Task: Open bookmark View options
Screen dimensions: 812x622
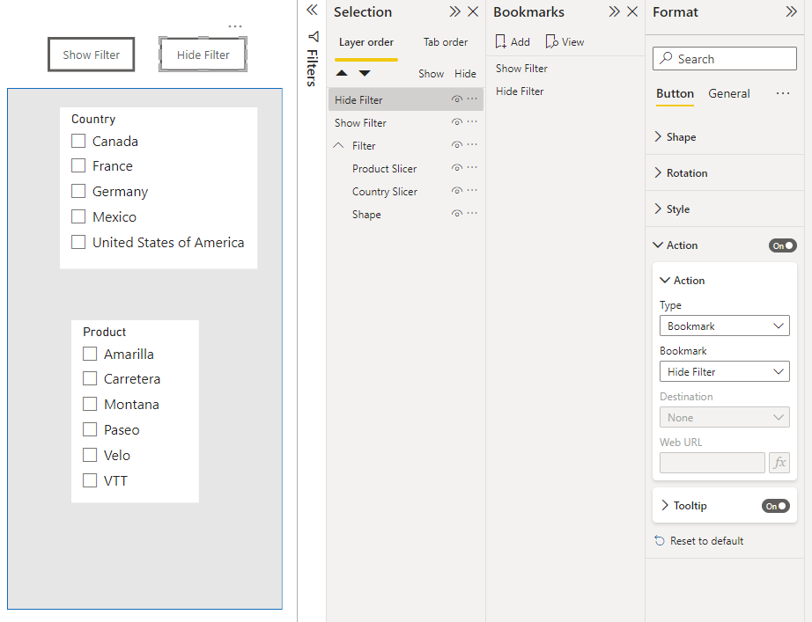Action: (565, 41)
